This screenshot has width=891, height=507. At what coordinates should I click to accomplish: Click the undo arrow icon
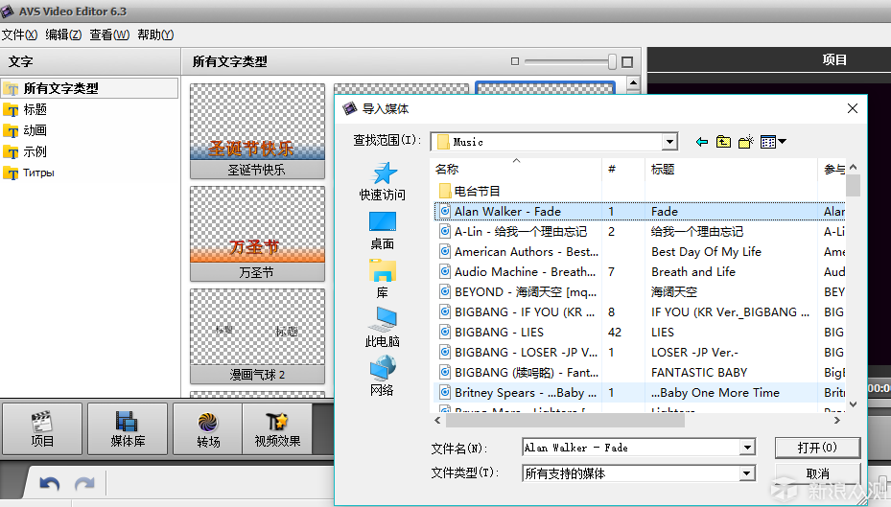(50, 484)
